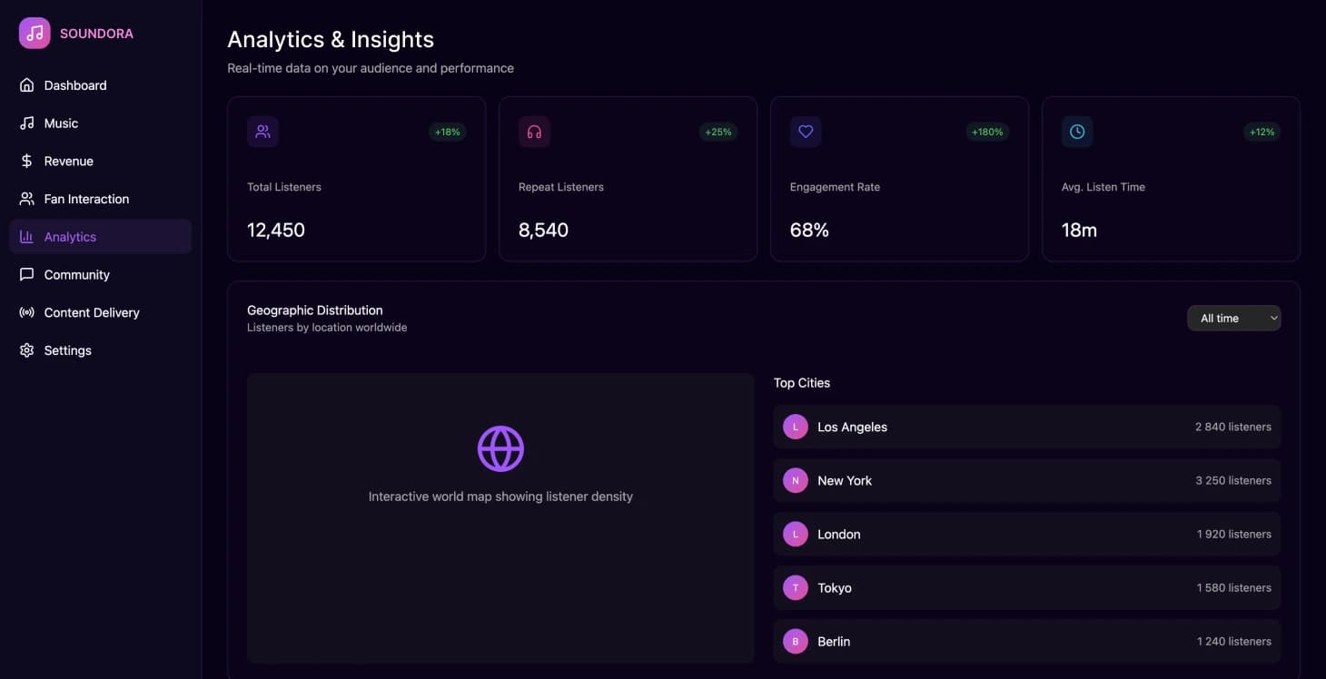Select Analytics in the sidebar
The width and height of the screenshot is (1326, 679).
[x=71, y=236]
